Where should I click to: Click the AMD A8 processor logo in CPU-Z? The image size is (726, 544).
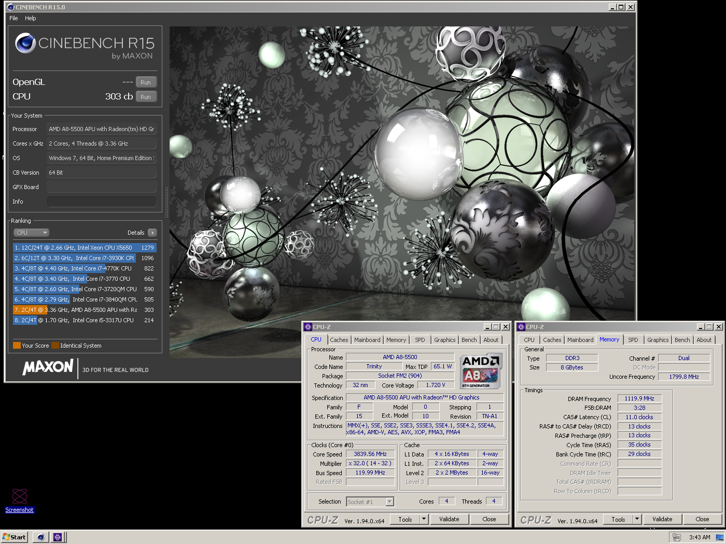(481, 371)
